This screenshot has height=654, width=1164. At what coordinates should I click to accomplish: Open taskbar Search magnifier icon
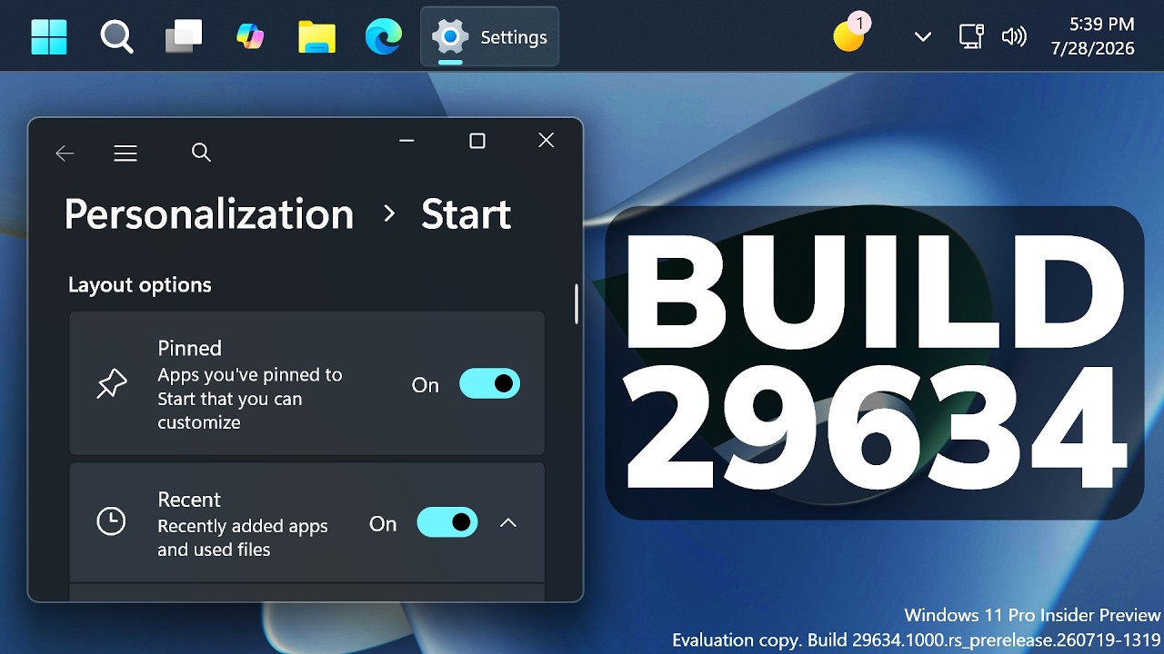[x=116, y=37]
